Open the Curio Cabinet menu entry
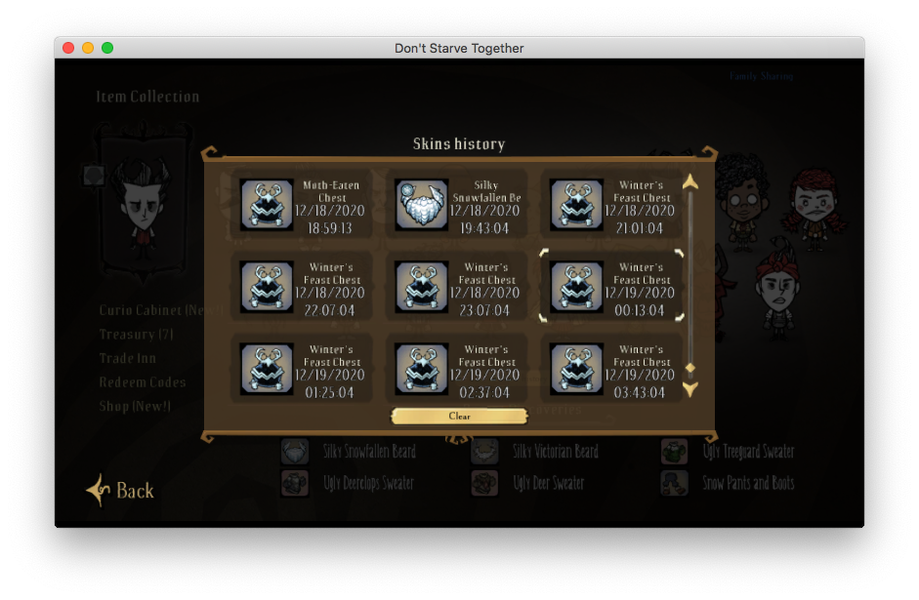919x600 pixels. pyautogui.click(x=161, y=310)
